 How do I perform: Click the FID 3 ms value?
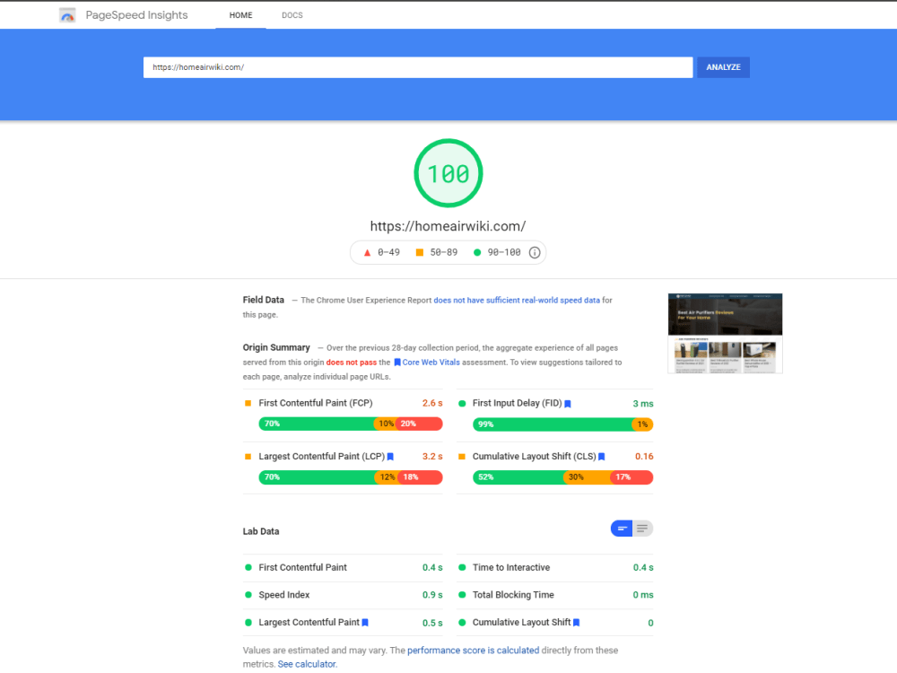point(643,404)
